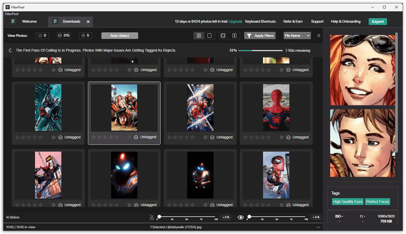Click the eye slider >0% value box
406x234 pixels.
pyautogui.click(x=316, y=217)
